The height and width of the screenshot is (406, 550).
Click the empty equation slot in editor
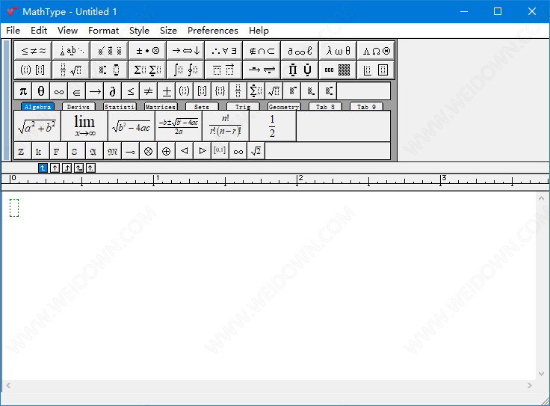[x=14, y=208]
